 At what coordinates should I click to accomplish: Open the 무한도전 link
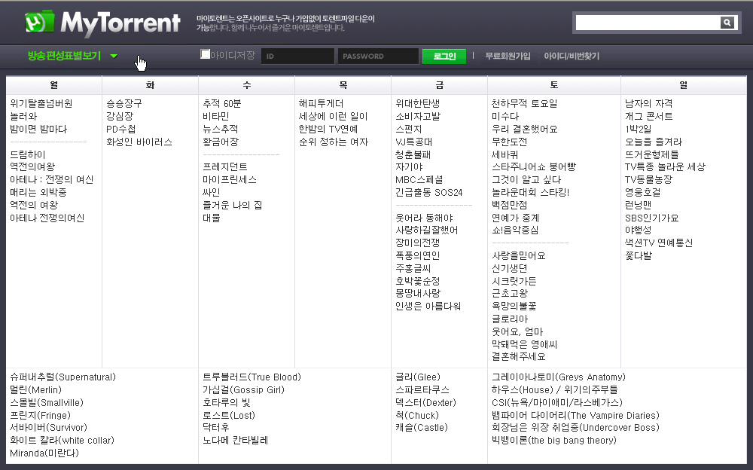point(510,142)
